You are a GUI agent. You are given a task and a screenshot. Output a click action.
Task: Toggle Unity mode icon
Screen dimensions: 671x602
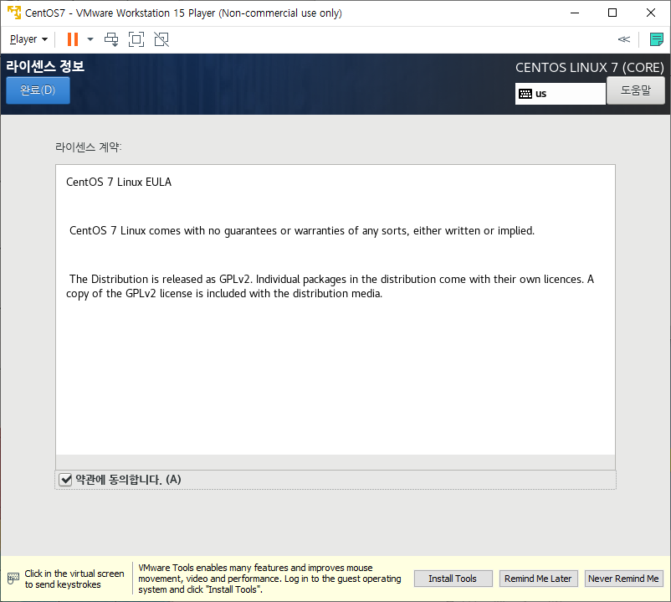pos(161,39)
